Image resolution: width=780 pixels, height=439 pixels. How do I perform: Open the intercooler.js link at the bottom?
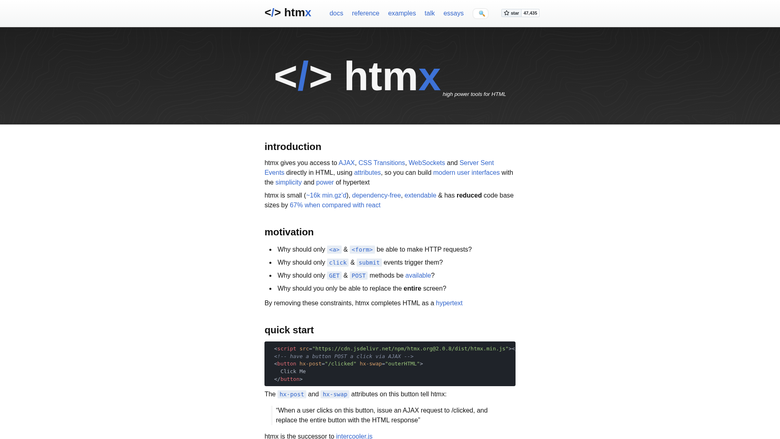tap(354, 436)
